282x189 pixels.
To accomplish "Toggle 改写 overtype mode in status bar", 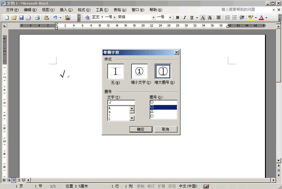I will coord(172,186).
